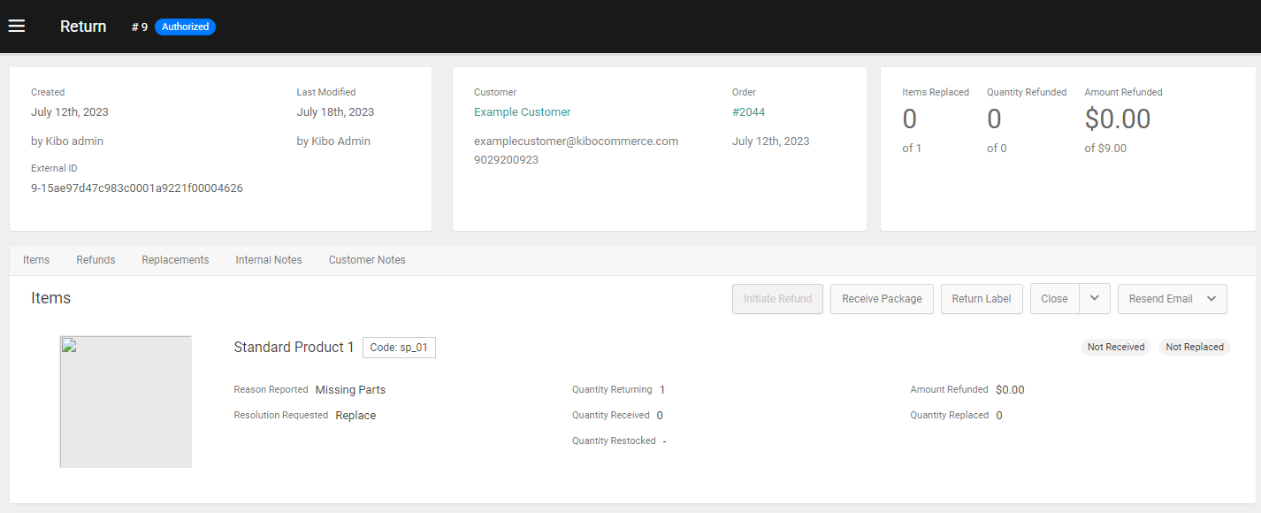Expand the Resend Email dropdown chevron
This screenshot has width=1261, height=513.
[x=1211, y=298]
